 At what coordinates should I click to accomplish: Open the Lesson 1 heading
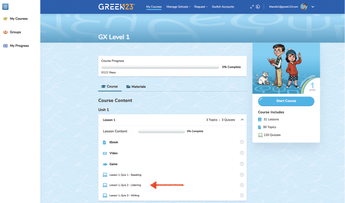click(x=109, y=120)
